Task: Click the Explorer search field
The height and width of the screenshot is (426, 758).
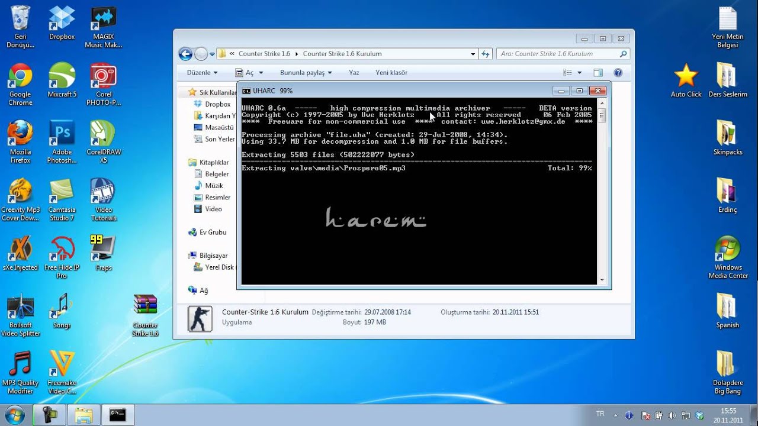Action: click(563, 54)
